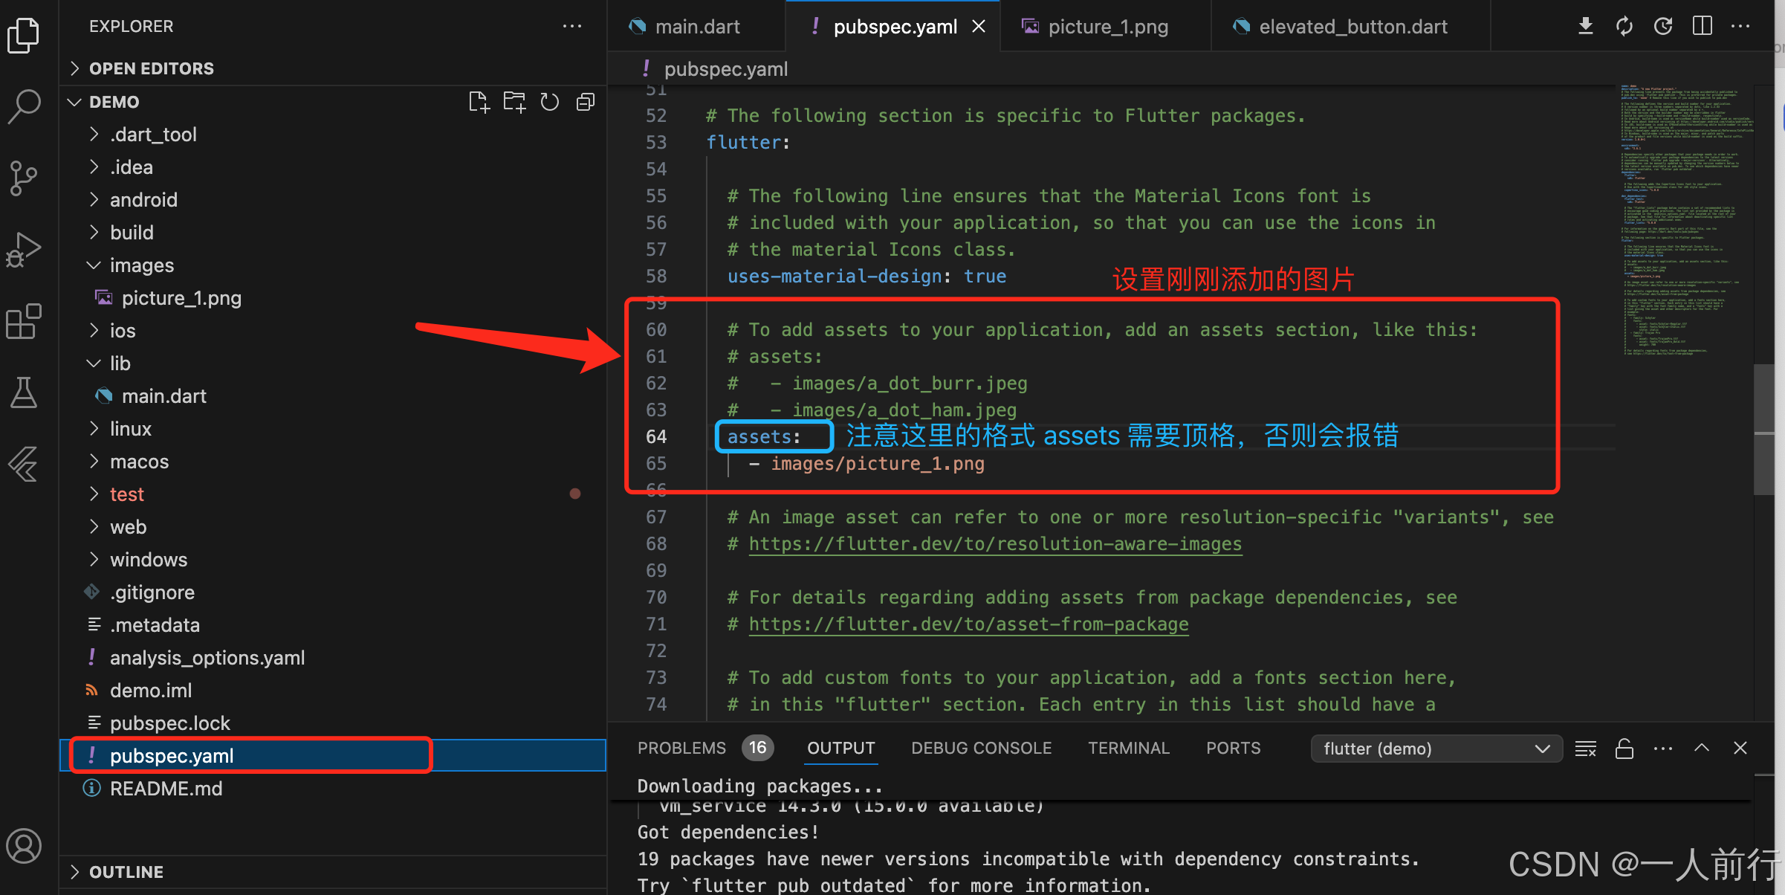Open the Run and Debug view icon
This screenshot has width=1785, height=895.
[x=24, y=250]
